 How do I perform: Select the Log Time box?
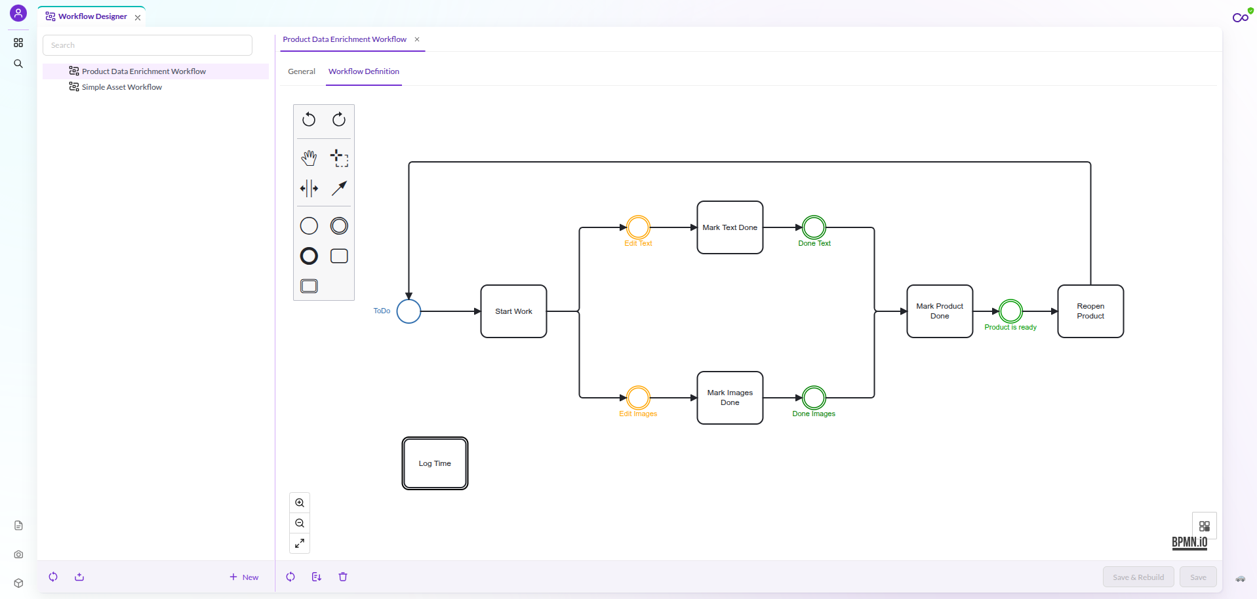(435, 463)
